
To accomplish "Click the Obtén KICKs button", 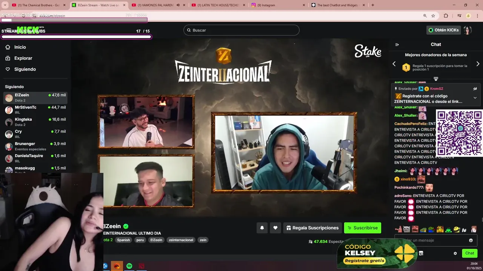I will click(x=444, y=30).
